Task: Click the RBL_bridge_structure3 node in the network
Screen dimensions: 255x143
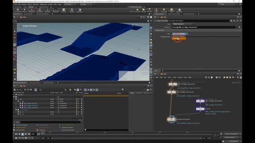Action: coord(200,101)
